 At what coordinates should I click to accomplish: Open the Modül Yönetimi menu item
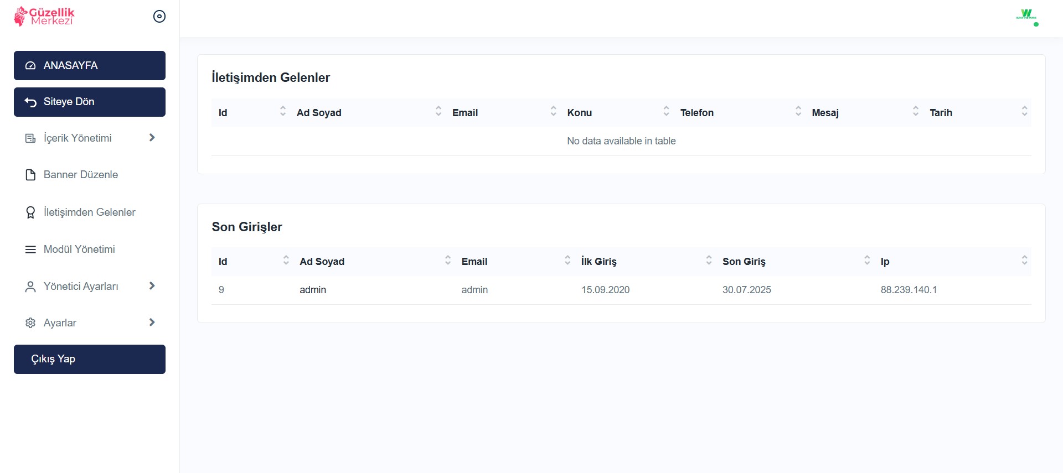[x=79, y=250]
